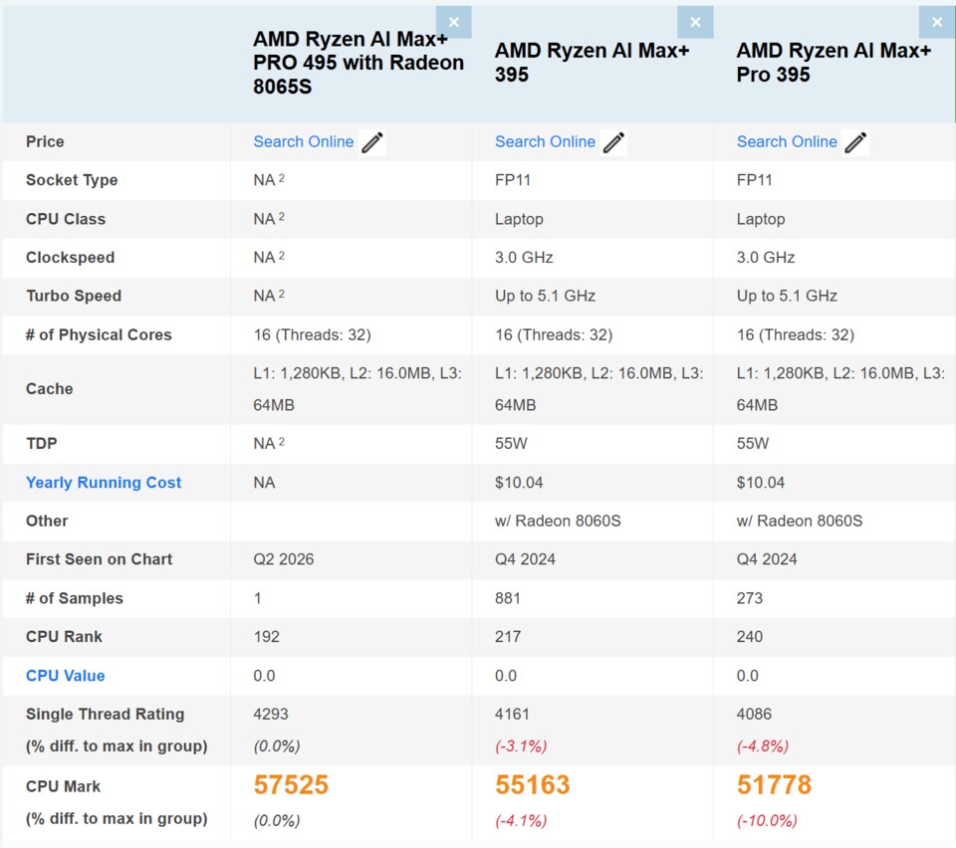Image resolution: width=956 pixels, height=848 pixels.
Task: Click FP11 socket value for Max+ 395
Action: point(513,180)
